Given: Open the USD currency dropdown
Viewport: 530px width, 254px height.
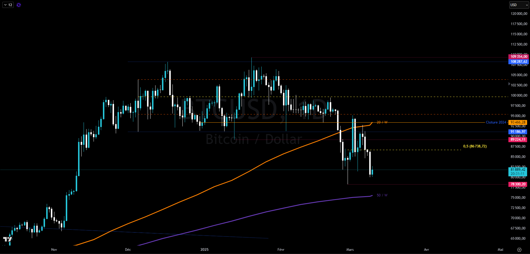Looking at the screenshot, I should (x=519, y=5).
